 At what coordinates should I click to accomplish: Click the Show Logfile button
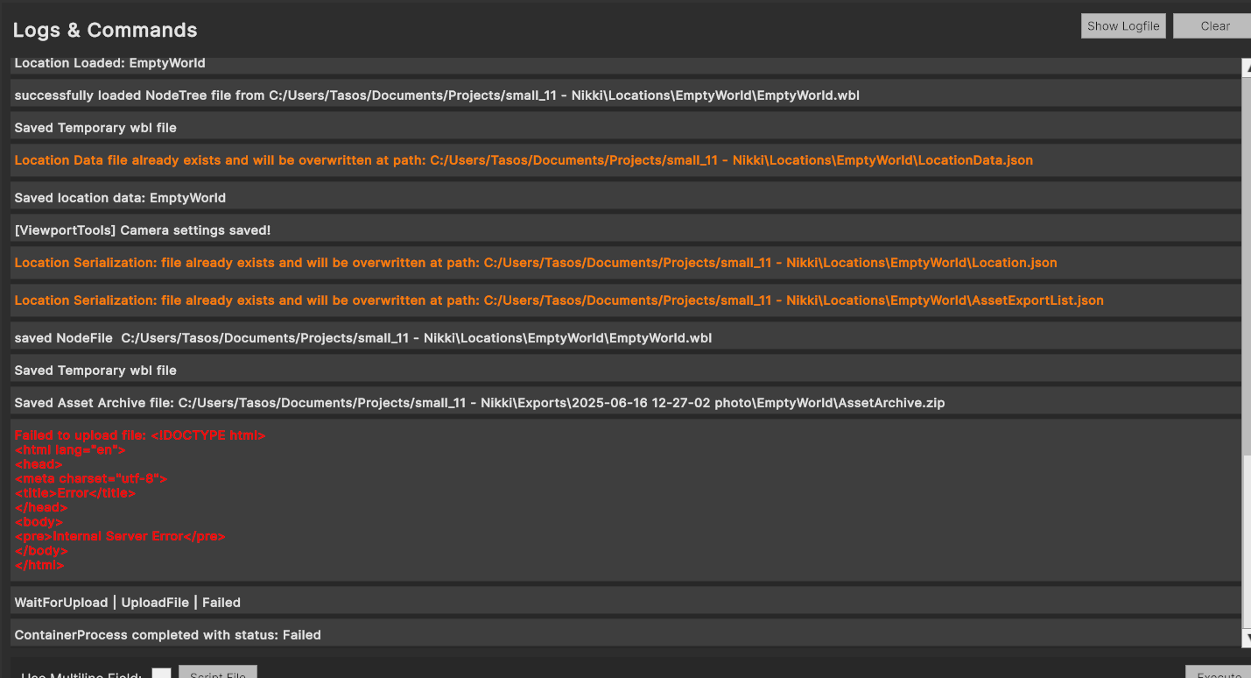click(1123, 26)
